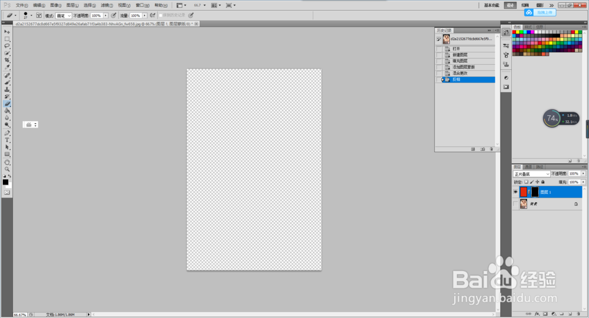Screen dimensions: 589x318
Task: Select the Move tool
Action: [x=6, y=32]
